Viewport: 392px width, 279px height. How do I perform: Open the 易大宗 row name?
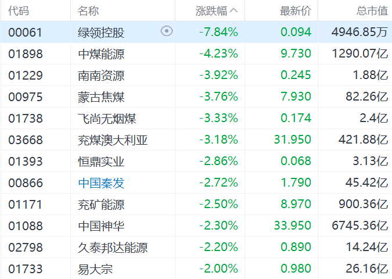95,269
